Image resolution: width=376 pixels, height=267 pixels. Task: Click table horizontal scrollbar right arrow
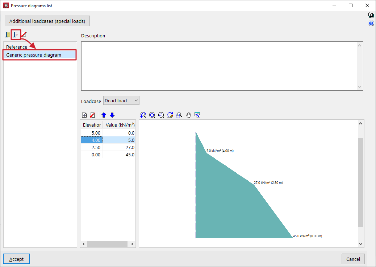coord(132,244)
